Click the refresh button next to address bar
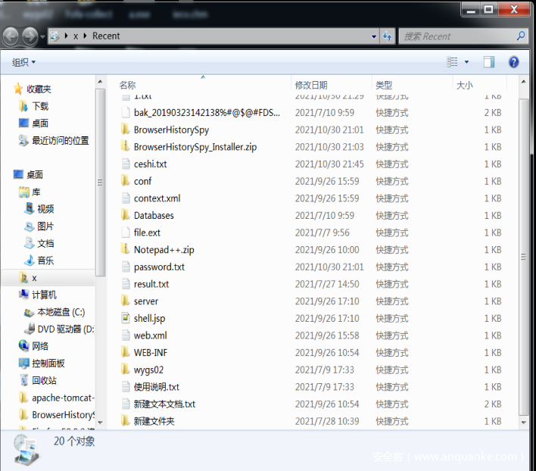This screenshot has width=536, height=471. click(x=388, y=36)
